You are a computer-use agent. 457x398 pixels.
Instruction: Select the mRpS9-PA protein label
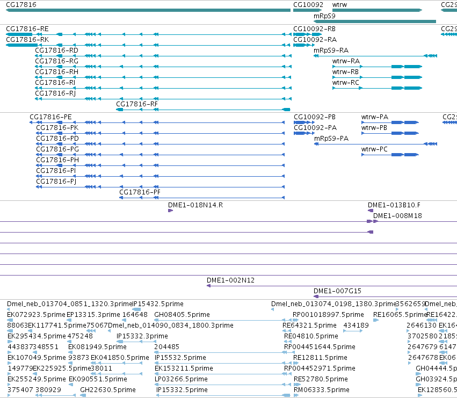[x=331, y=139]
